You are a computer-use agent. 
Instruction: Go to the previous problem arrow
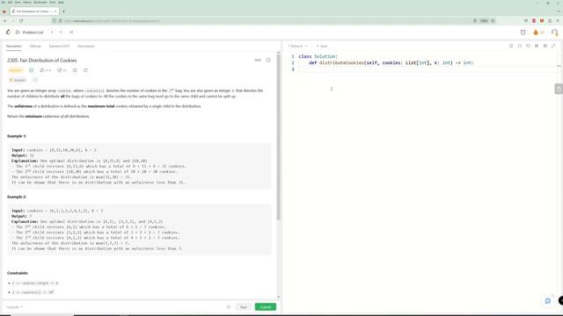point(52,32)
